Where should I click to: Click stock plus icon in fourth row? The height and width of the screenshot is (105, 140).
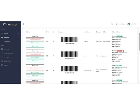122,80
